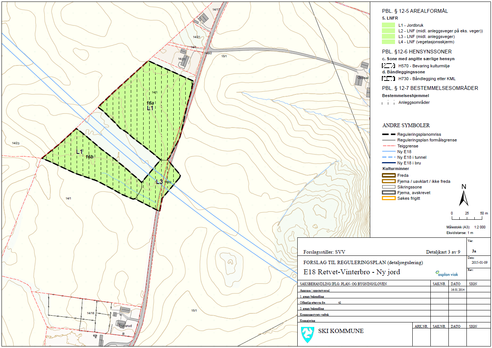
Task: Click the L1 - Jordbruk green legend swatch
Action: (x=388, y=25)
